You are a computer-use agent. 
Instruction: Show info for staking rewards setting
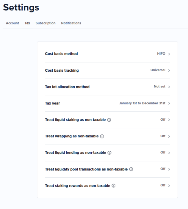tap(114, 185)
